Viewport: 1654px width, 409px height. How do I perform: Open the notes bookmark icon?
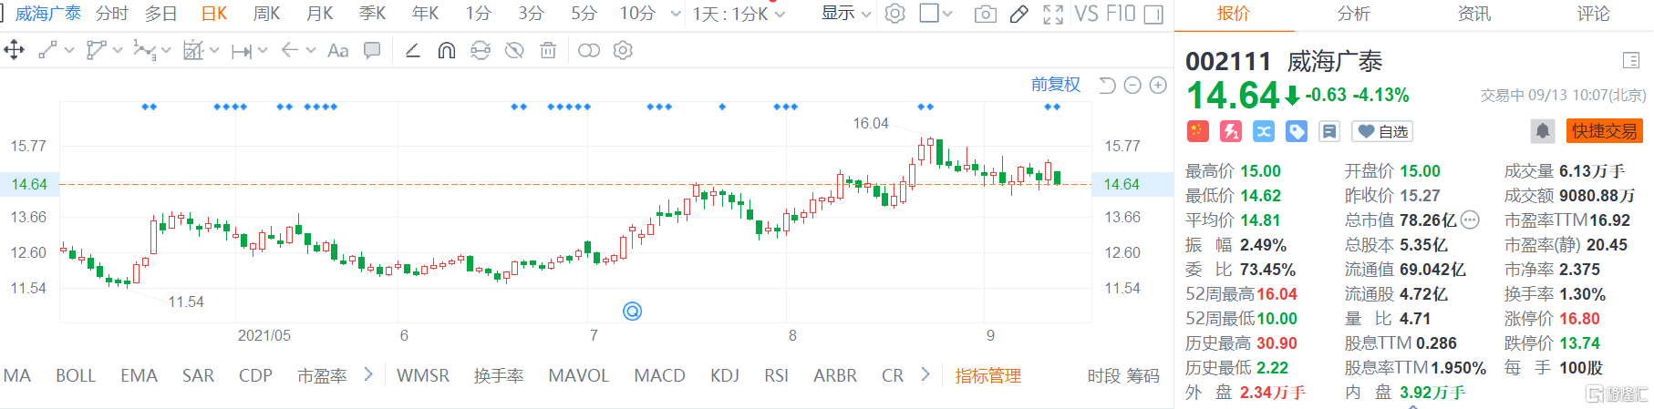1329,131
